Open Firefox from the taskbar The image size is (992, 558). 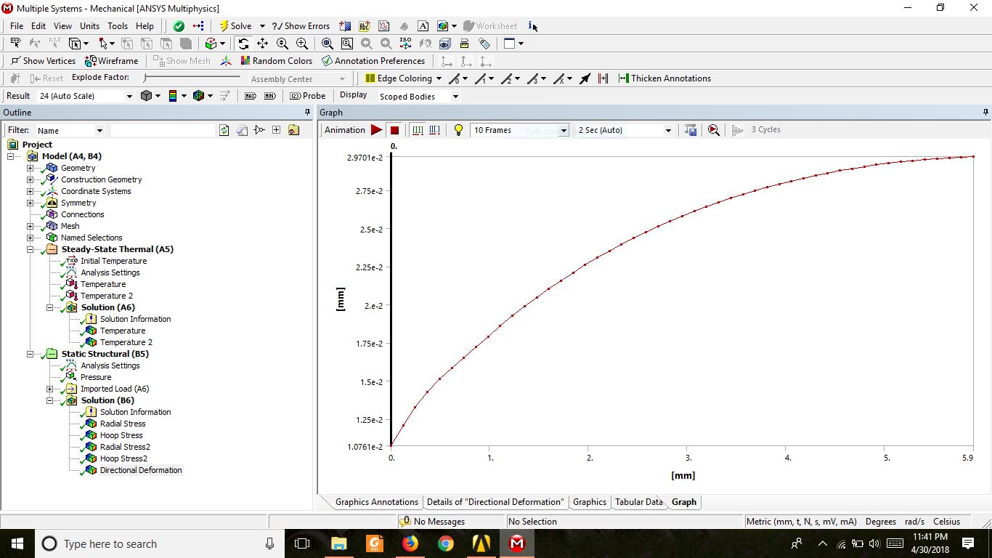410,543
